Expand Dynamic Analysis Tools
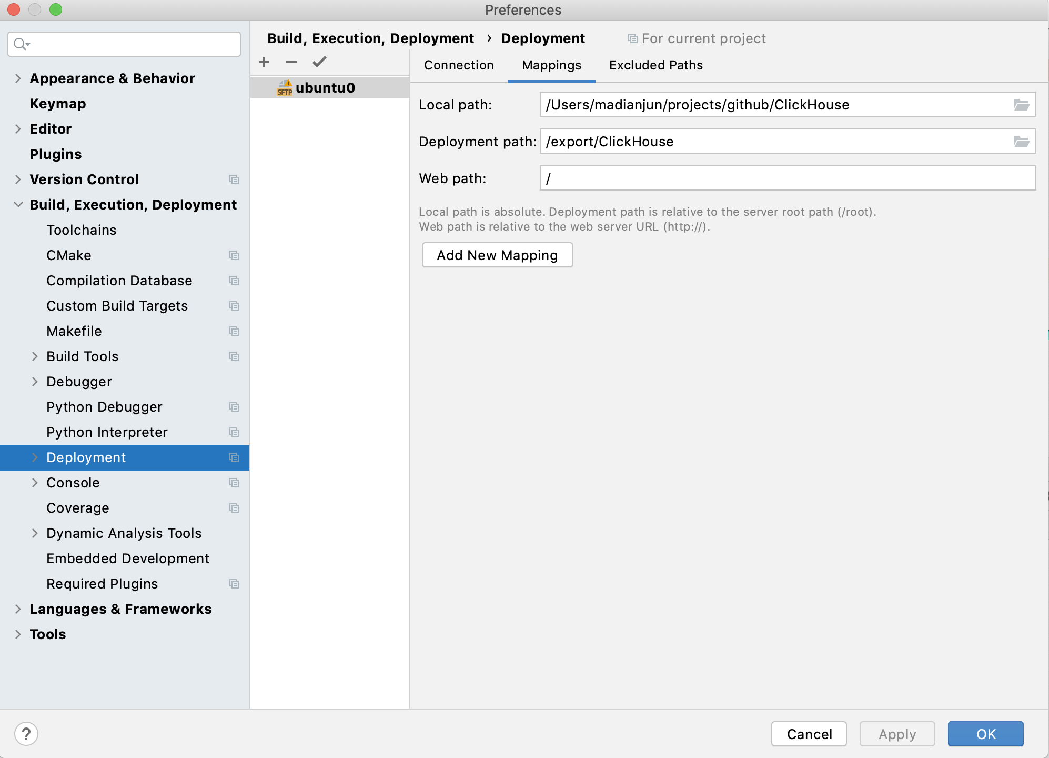 [35, 533]
